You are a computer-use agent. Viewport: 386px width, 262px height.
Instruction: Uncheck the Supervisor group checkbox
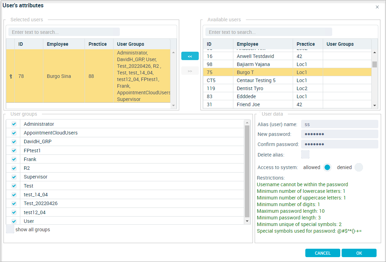tap(14, 177)
